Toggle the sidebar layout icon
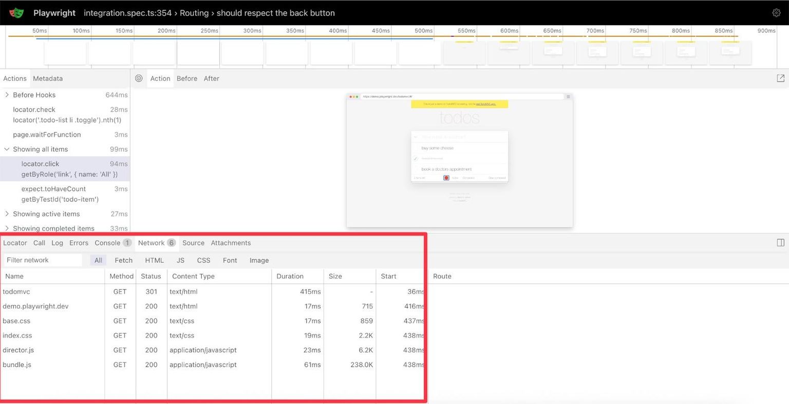Image resolution: width=789 pixels, height=404 pixels. coord(781,243)
